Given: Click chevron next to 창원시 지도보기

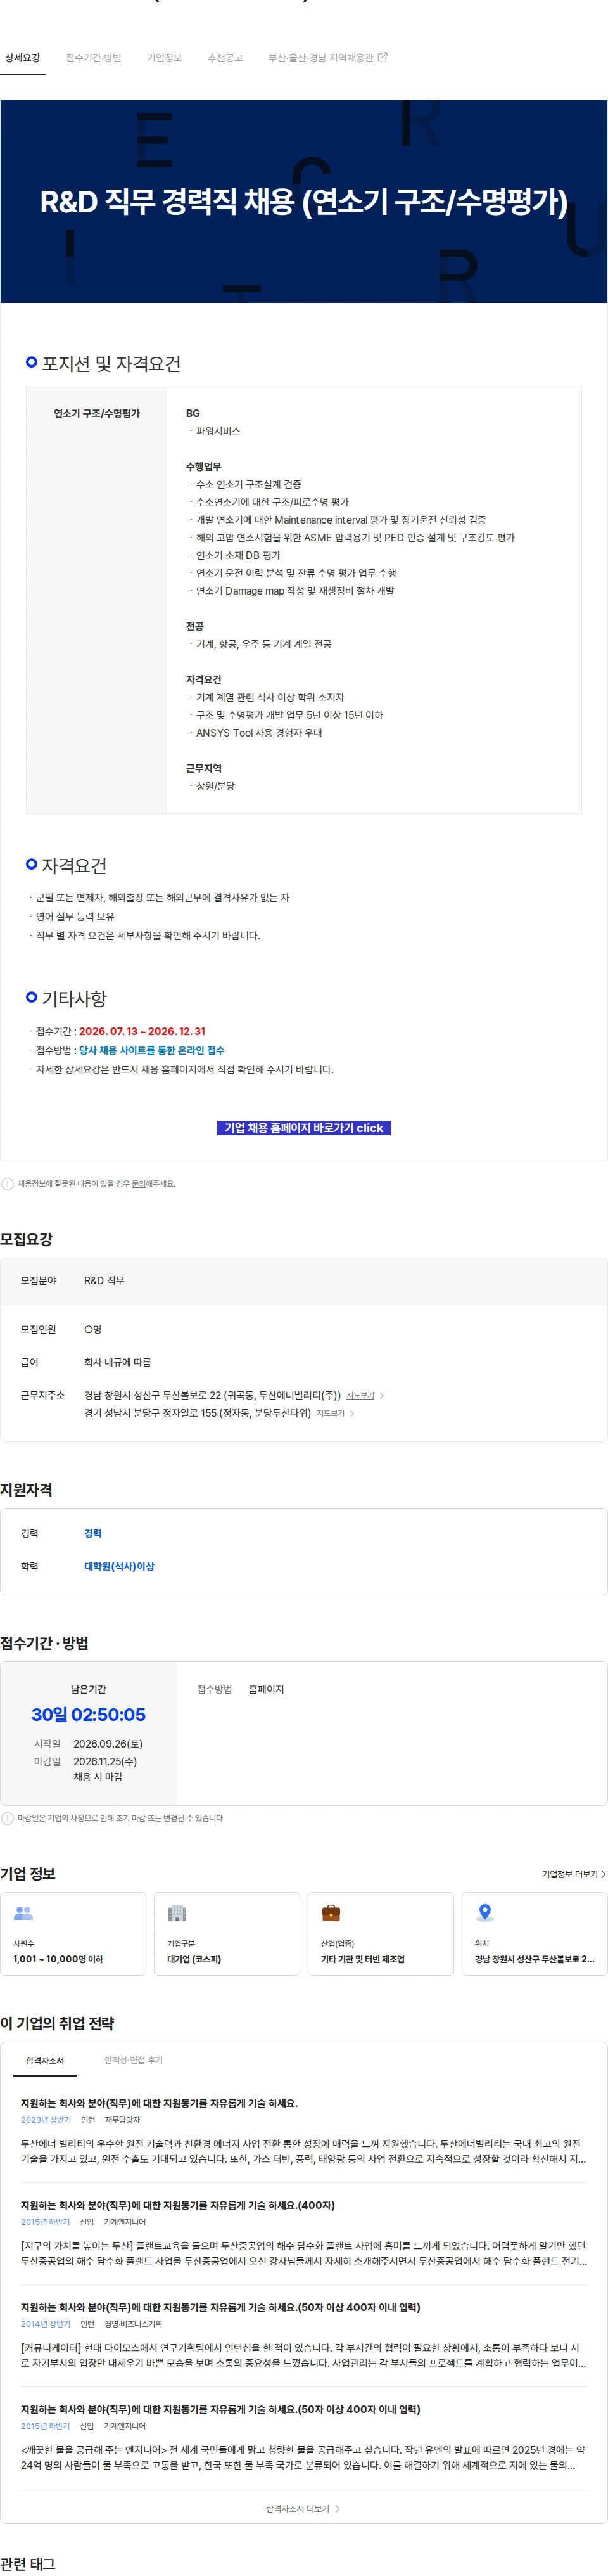Looking at the screenshot, I should click(x=383, y=1396).
